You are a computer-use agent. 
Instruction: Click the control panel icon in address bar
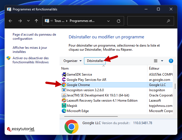click(47, 21)
